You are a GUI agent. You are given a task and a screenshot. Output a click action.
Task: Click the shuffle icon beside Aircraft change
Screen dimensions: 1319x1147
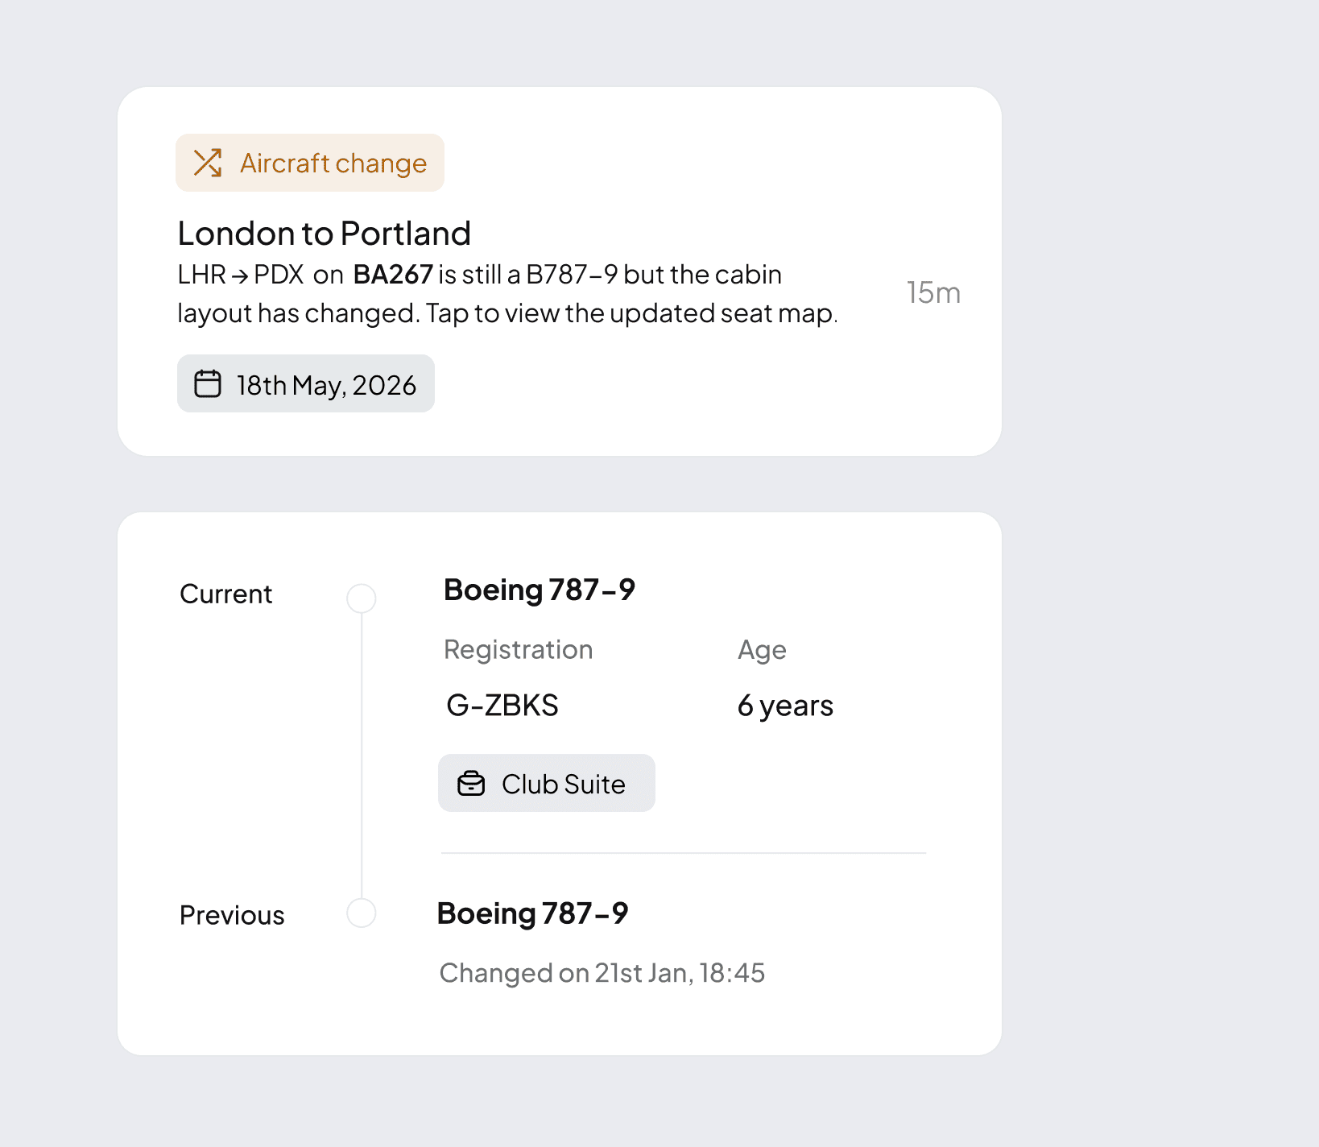click(208, 163)
